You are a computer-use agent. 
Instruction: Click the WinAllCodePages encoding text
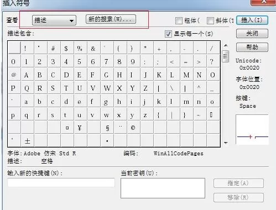coord(179,154)
